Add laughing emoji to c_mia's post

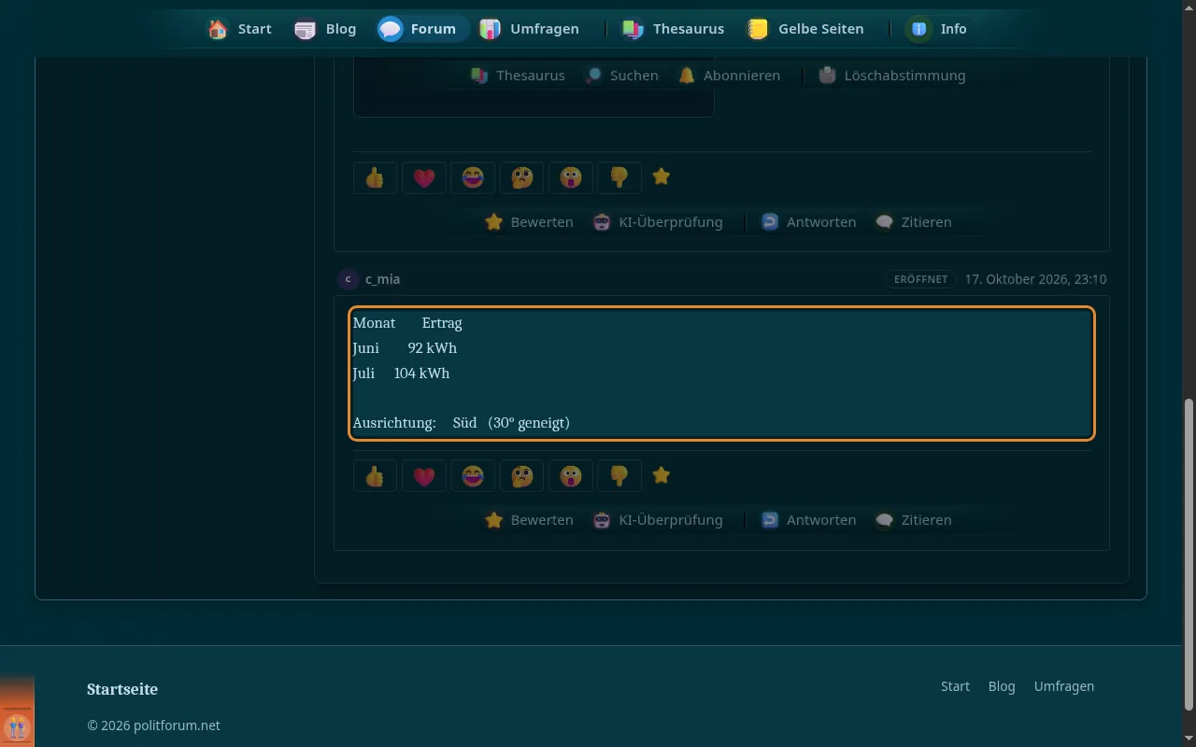(x=473, y=476)
